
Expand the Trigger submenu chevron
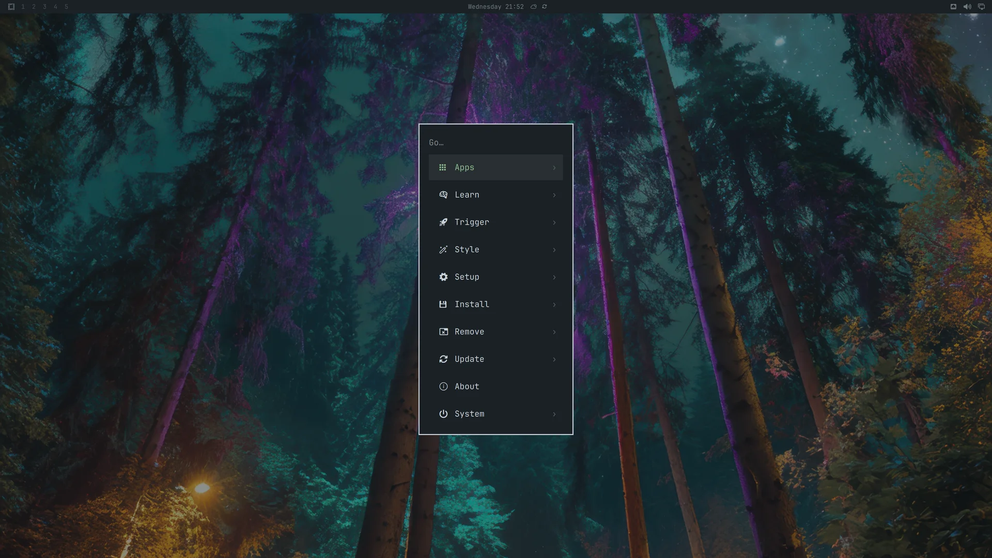554,222
